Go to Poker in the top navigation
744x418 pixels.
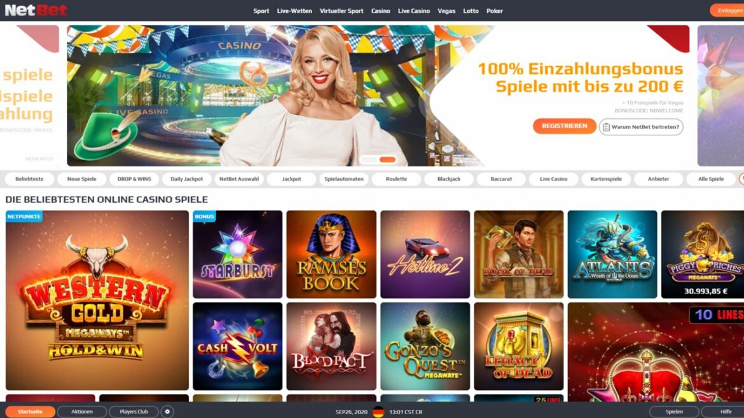tap(495, 11)
